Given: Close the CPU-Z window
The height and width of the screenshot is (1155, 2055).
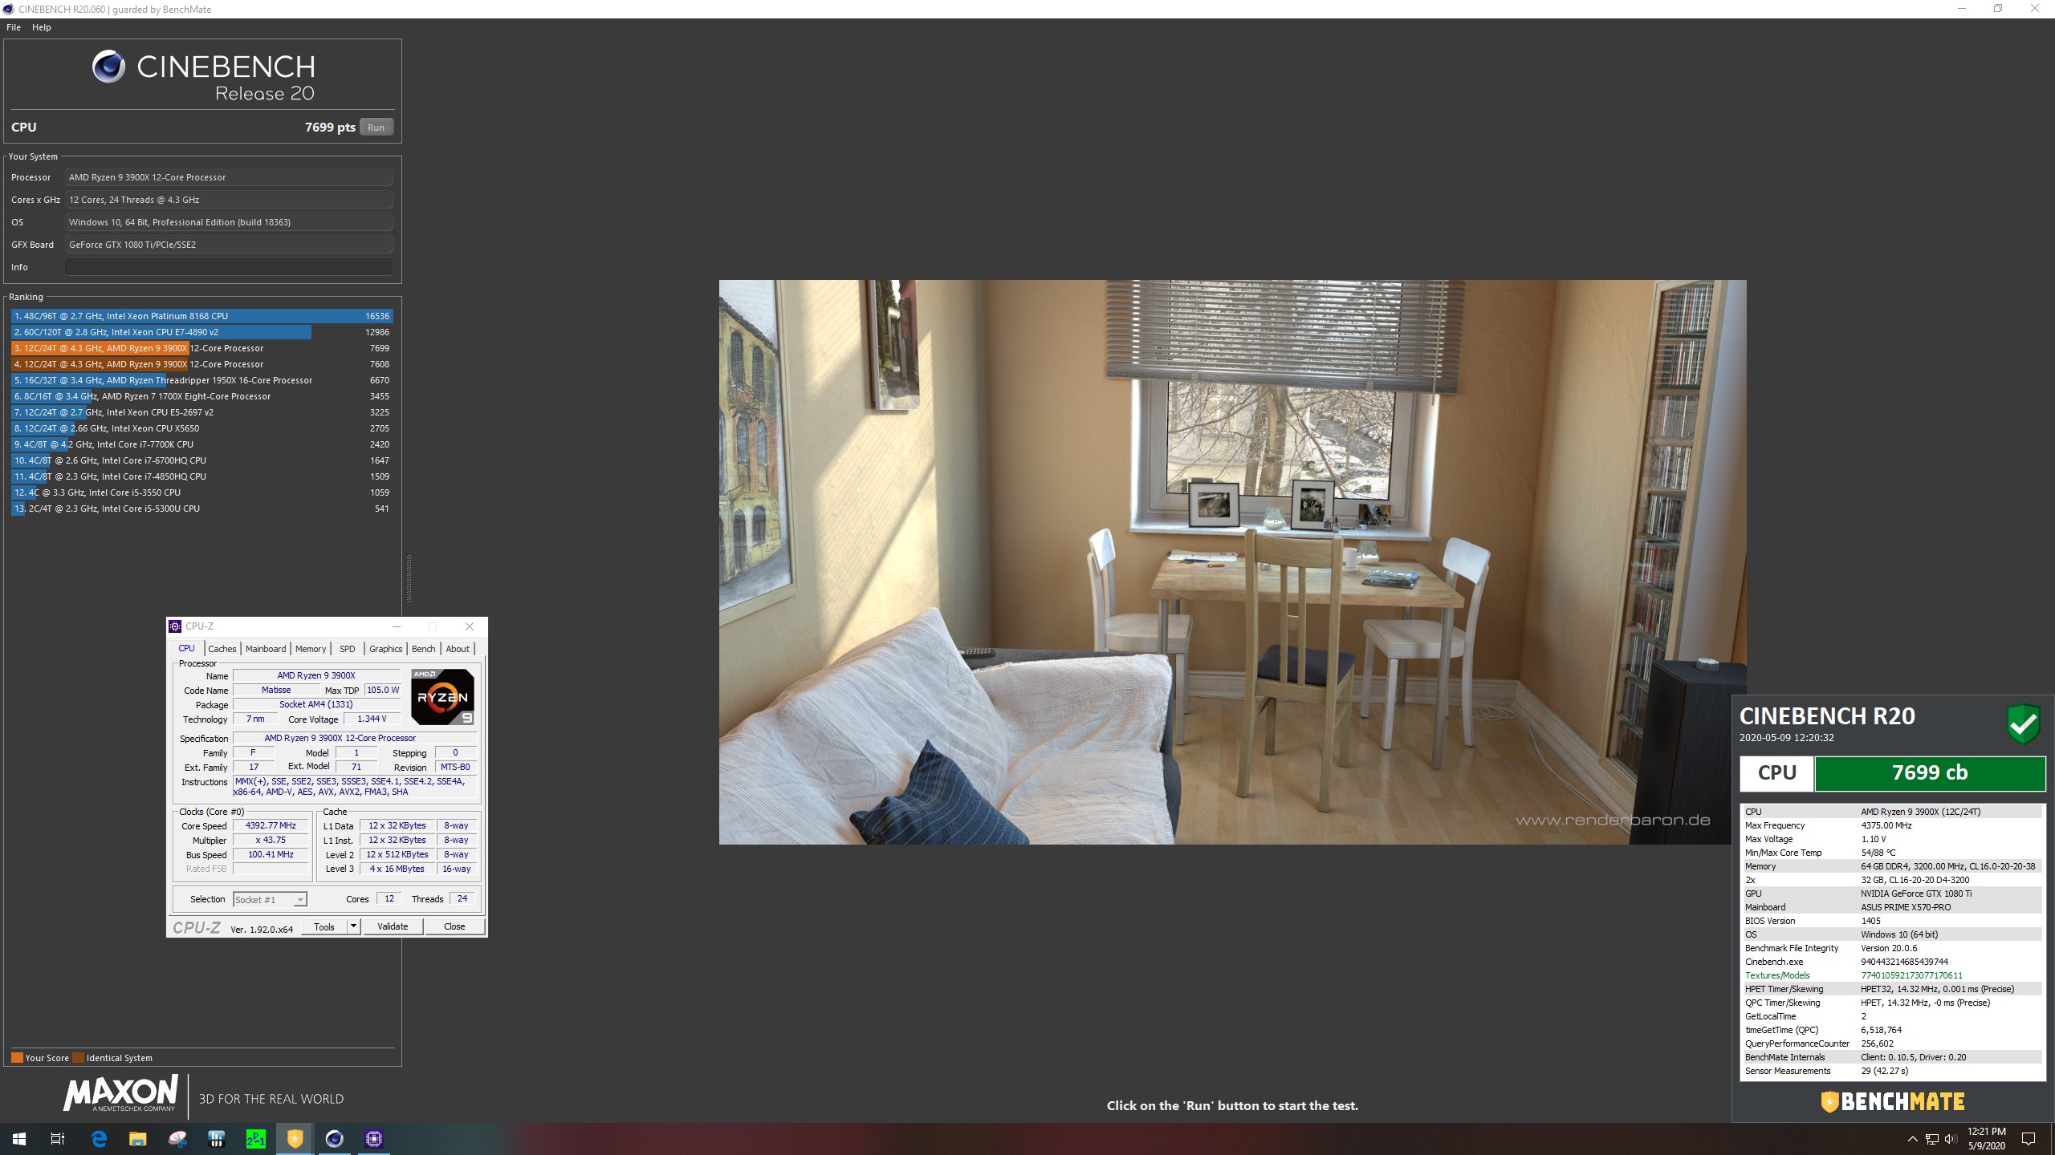Looking at the screenshot, I should pos(470,626).
